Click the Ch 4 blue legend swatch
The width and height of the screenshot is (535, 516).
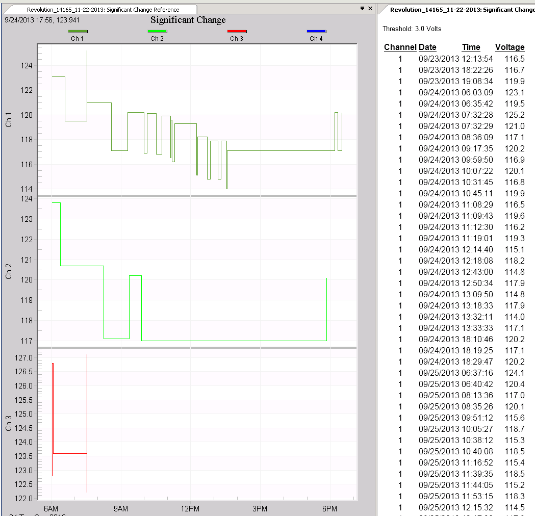pyautogui.click(x=316, y=32)
